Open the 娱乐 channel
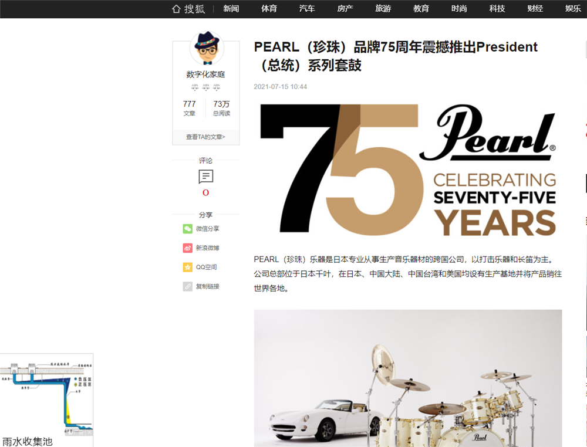This screenshot has width=587, height=447. pyautogui.click(x=573, y=9)
